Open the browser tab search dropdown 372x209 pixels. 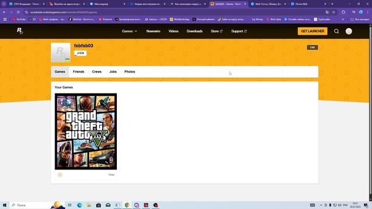point(4,4)
